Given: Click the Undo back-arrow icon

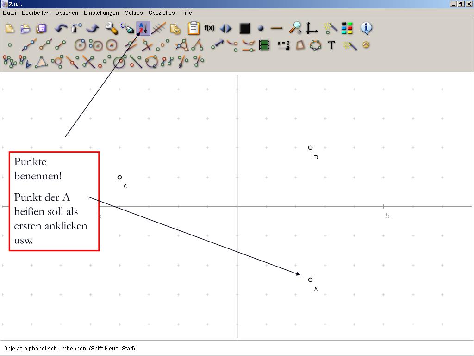Looking at the screenshot, I should (x=61, y=28).
